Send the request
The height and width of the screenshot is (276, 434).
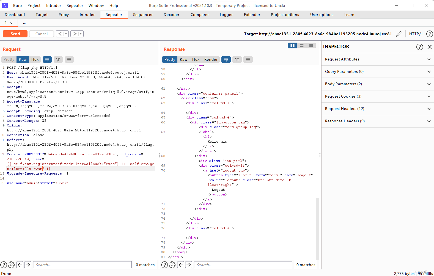[x=15, y=34]
